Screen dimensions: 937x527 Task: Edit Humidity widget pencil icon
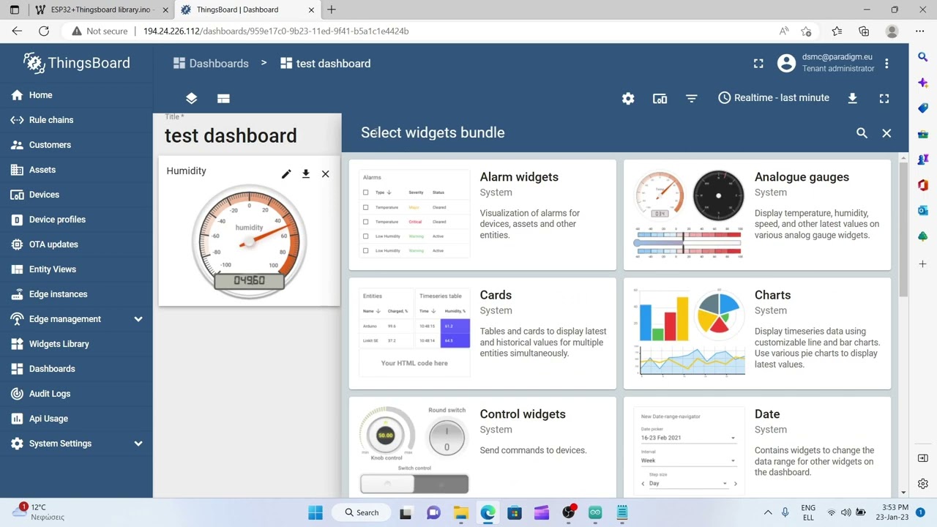(286, 174)
